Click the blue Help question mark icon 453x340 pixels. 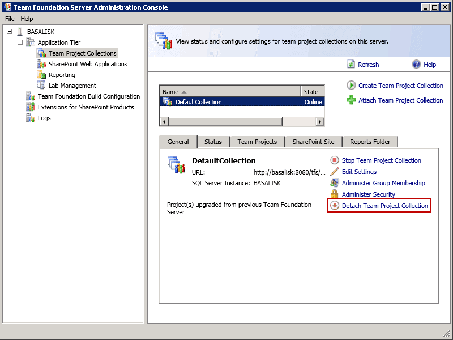[x=417, y=65]
